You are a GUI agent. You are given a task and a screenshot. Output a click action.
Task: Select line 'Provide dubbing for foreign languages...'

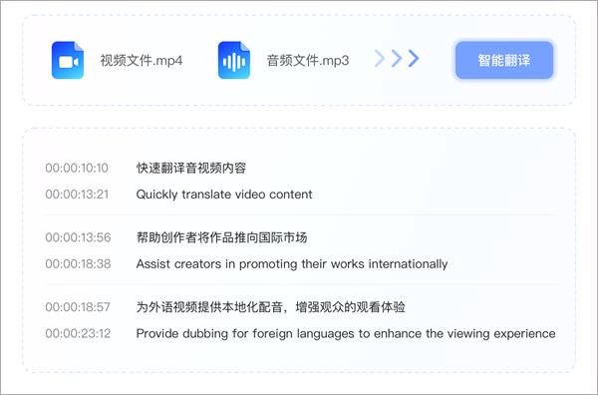click(346, 333)
